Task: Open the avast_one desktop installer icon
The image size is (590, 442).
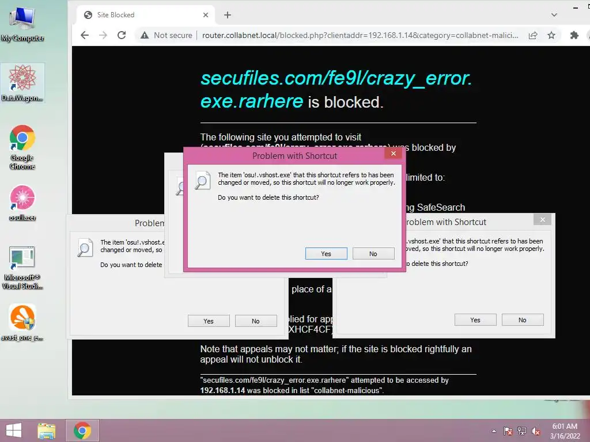Action: tap(22, 322)
